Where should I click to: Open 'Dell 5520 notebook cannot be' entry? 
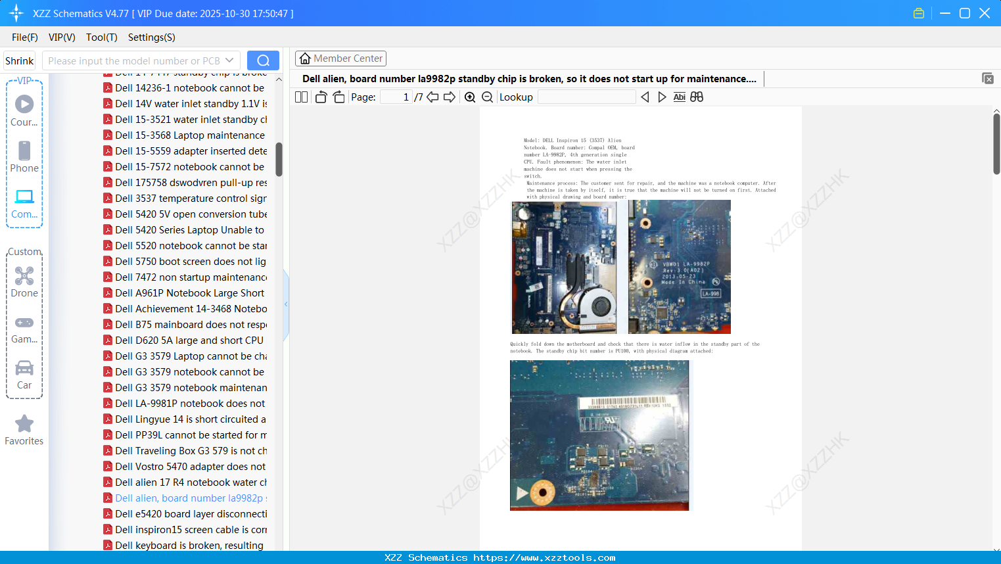pyautogui.click(x=185, y=246)
